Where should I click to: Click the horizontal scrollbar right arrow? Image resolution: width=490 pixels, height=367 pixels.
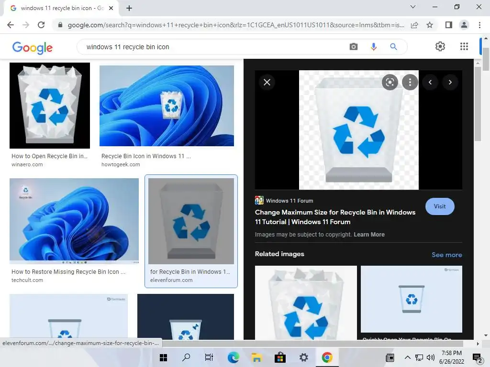[x=478, y=344]
